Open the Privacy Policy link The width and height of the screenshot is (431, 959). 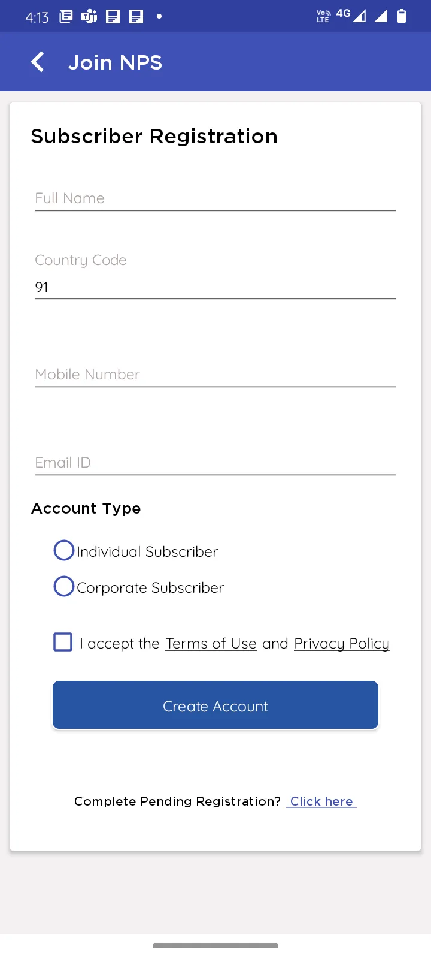[342, 644]
